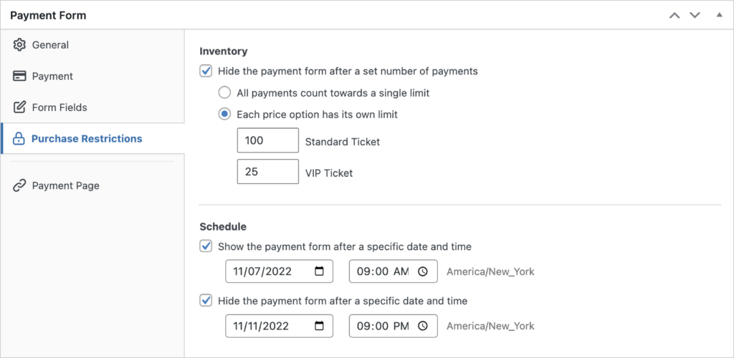
Task: Toggle show payment form after specific date
Action: (206, 246)
